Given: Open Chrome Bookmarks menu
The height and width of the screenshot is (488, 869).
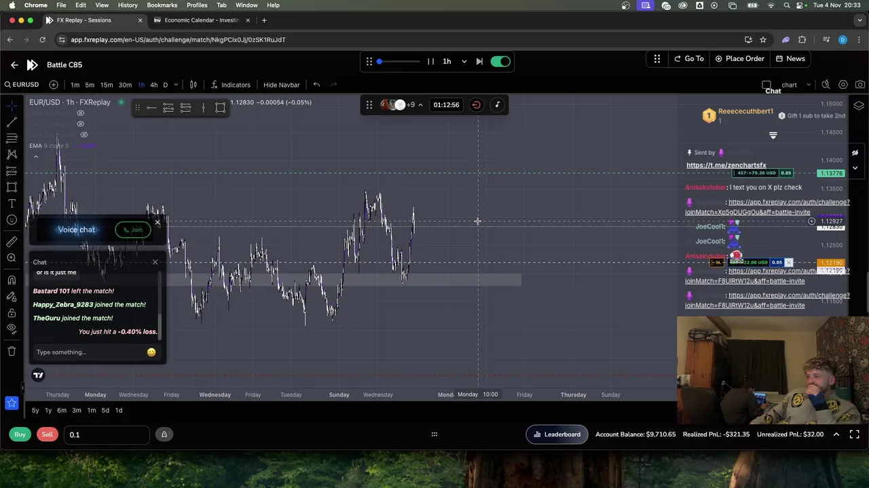Looking at the screenshot, I should click(x=162, y=5).
